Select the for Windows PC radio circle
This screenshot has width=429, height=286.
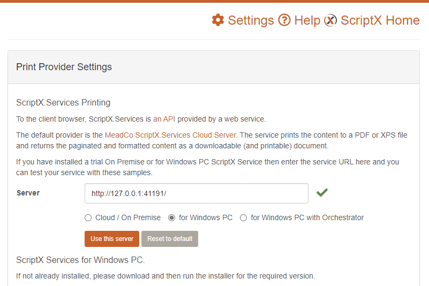[x=171, y=218]
